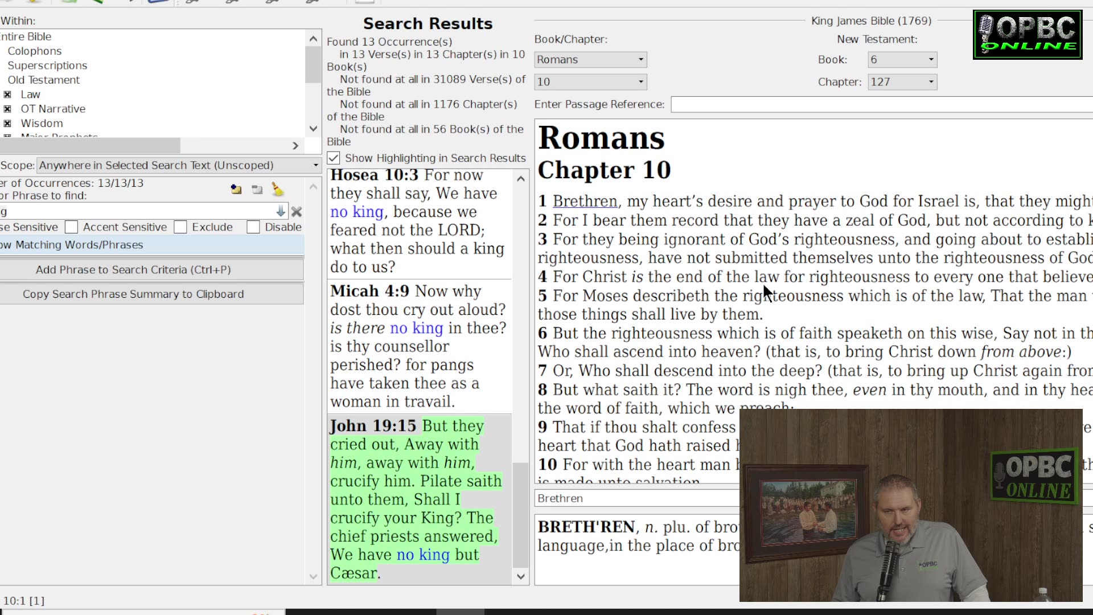Select the Wisdom item in the tree
1093x615 pixels.
click(x=42, y=124)
